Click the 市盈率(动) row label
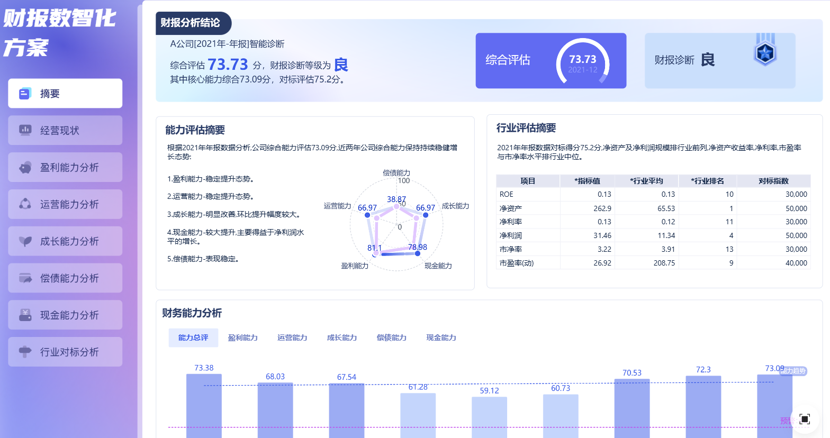Screen dimensions: 830x438 (x=517, y=263)
